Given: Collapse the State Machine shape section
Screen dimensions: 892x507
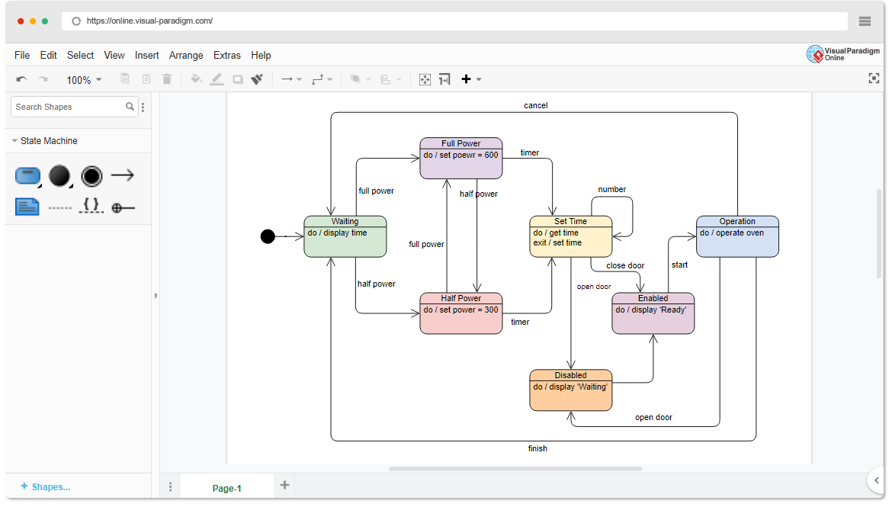Looking at the screenshot, I should tap(15, 140).
